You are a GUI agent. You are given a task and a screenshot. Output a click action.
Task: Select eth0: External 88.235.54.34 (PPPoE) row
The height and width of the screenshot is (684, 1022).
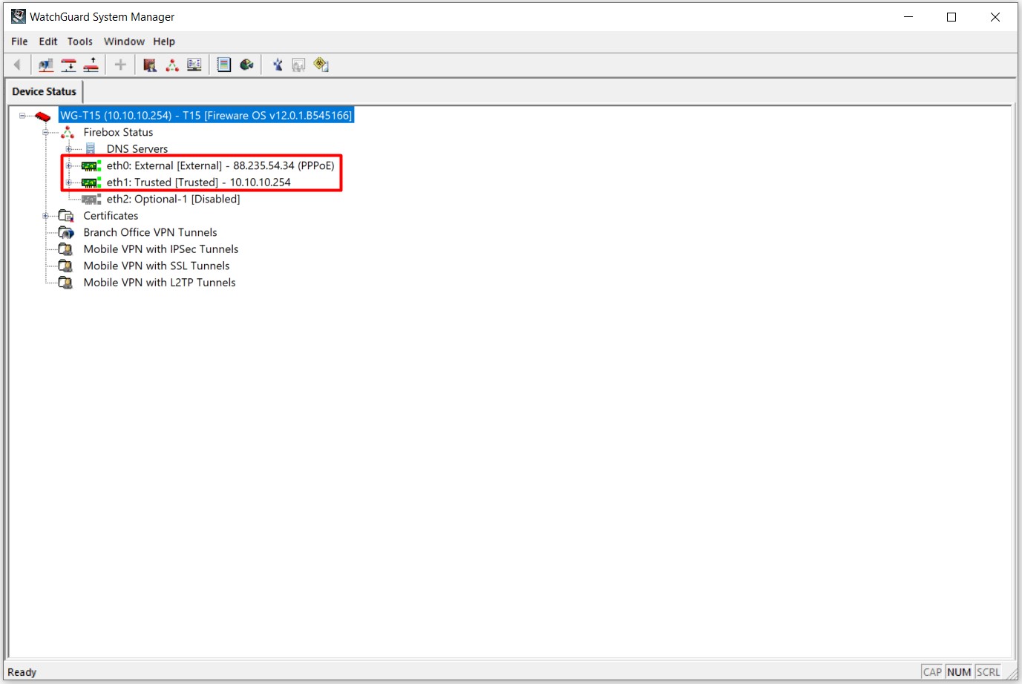click(x=220, y=165)
